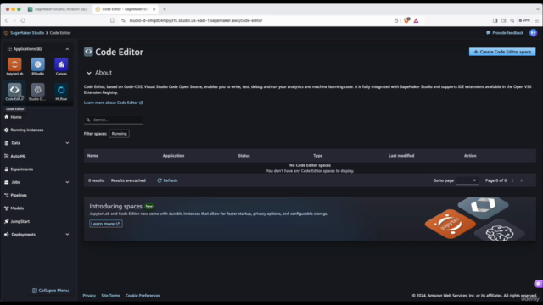The width and height of the screenshot is (543, 305).
Task: Toggle the browser VPN button
Action: (x=524, y=20)
